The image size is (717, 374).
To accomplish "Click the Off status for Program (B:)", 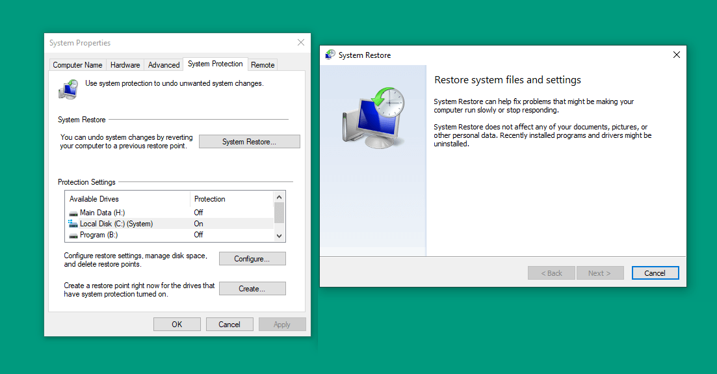I will pos(198,235).
